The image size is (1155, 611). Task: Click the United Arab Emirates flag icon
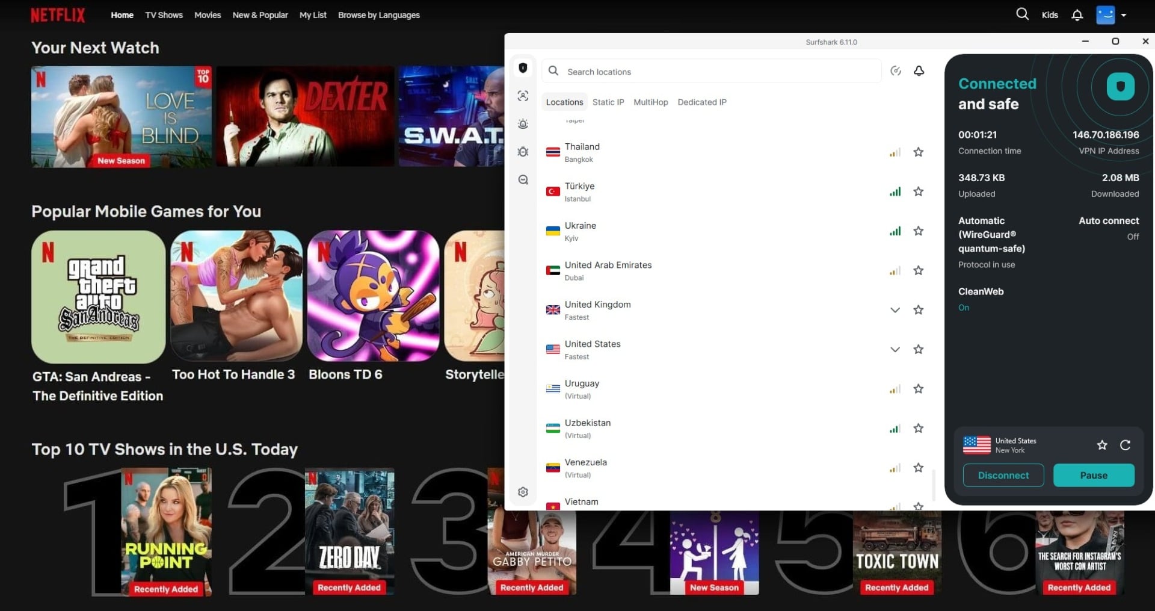(x=553, y=270)
